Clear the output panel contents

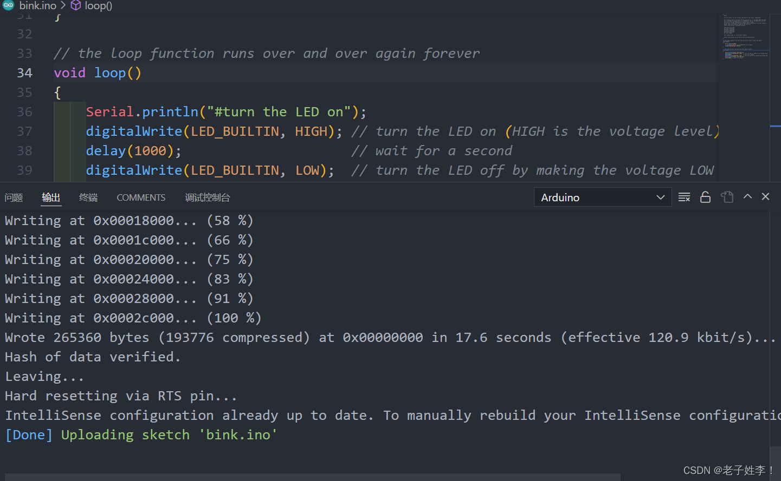click(684, 197)
